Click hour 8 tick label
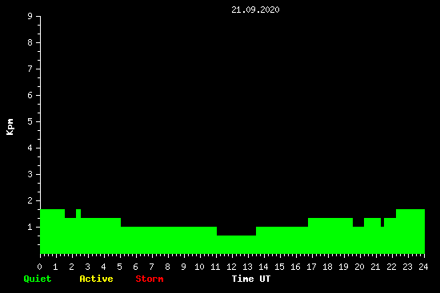 click(167, 267)
